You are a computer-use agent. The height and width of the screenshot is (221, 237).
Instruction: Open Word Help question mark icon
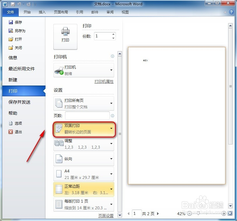(x=231, y=12)
